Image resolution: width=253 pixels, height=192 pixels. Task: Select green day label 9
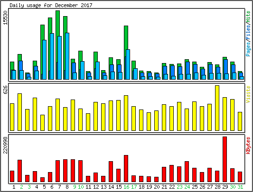click(x=75, y=187)
